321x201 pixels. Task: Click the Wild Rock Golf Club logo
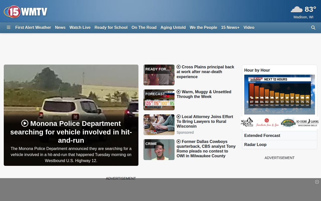coord(248,123)
